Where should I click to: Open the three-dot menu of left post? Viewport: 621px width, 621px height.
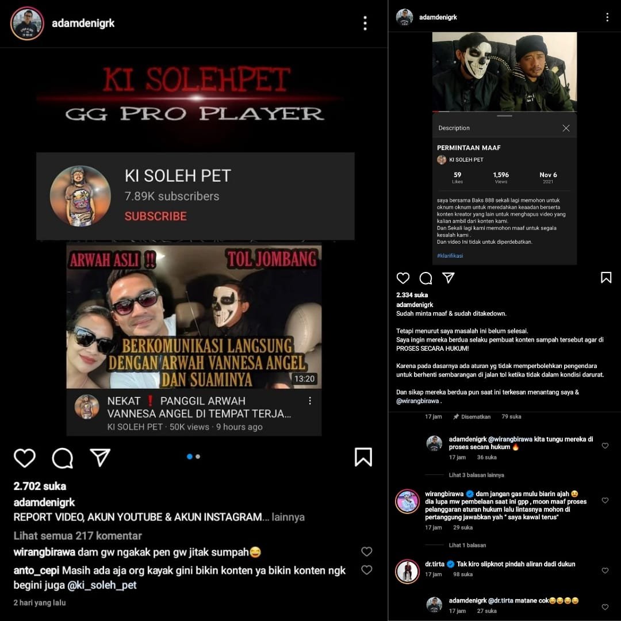click(365, 24)
